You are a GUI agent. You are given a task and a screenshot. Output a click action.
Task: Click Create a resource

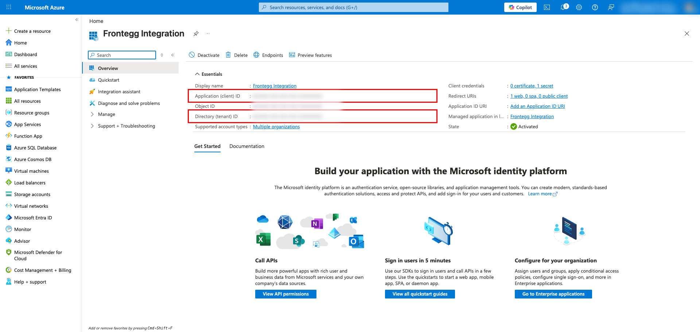(32, 31)
